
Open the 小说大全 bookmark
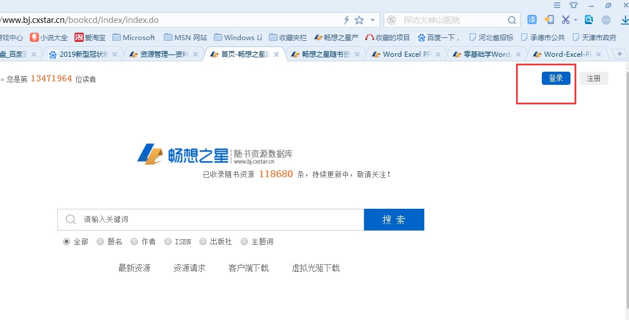pyautogui.click(x=49, y=37)
